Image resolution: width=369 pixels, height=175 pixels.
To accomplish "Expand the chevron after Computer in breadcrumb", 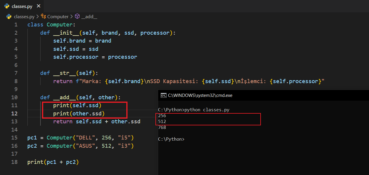I will point(71,17).
